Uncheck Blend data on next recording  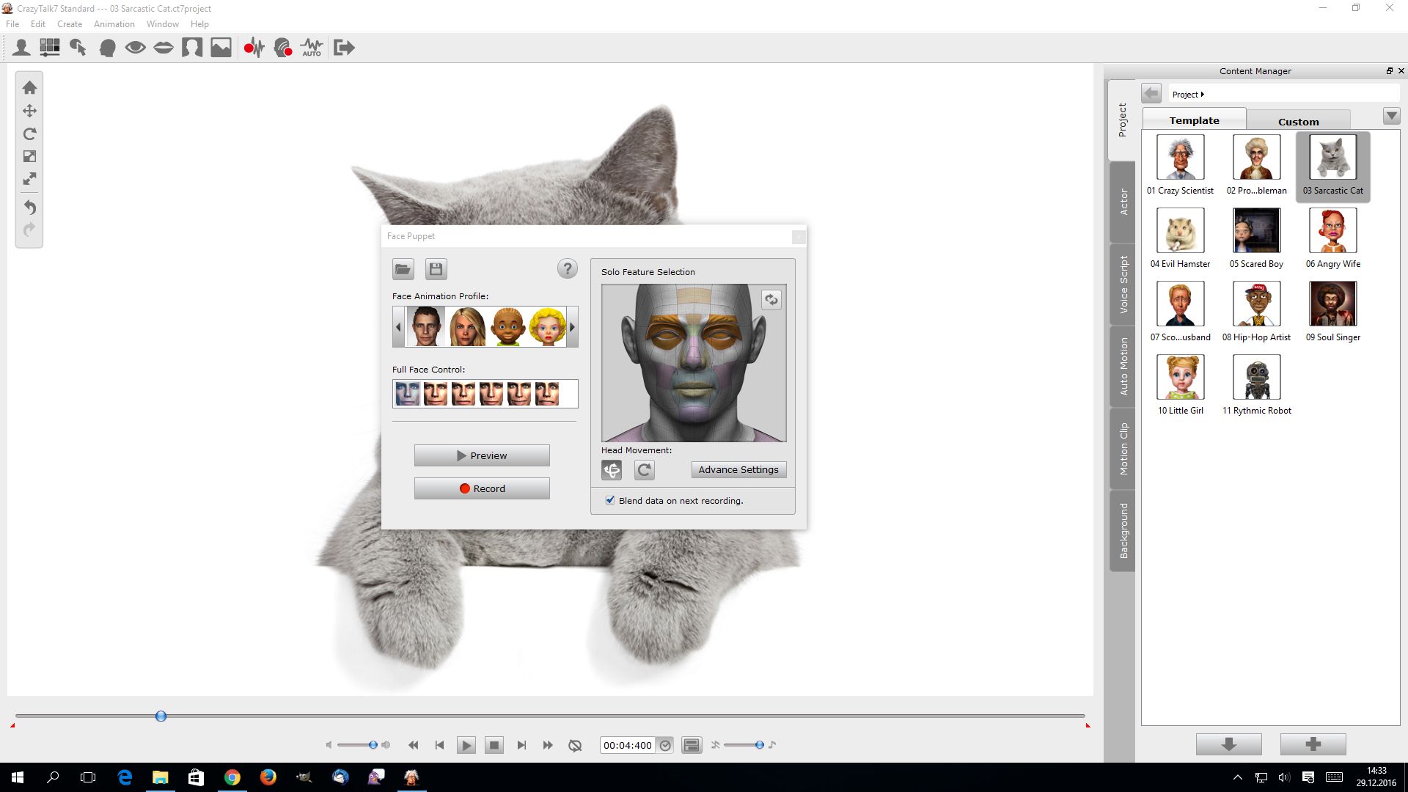point(610,500)
